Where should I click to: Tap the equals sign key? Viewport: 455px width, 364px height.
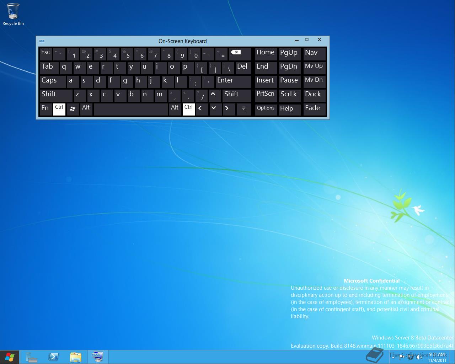tap(221, 54)
